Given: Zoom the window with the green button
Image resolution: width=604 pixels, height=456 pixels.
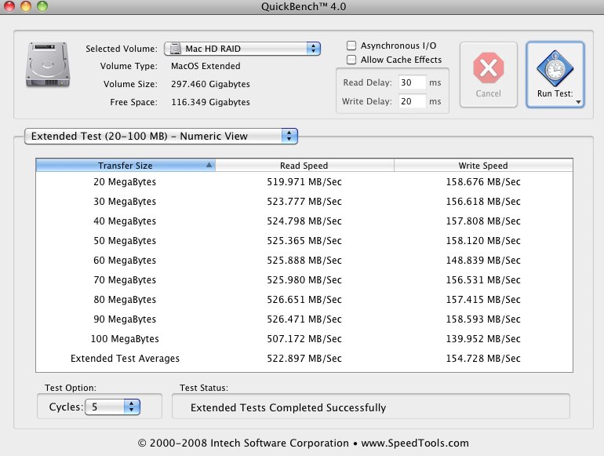Looking at the screenshot, I should tap(42, 5).
